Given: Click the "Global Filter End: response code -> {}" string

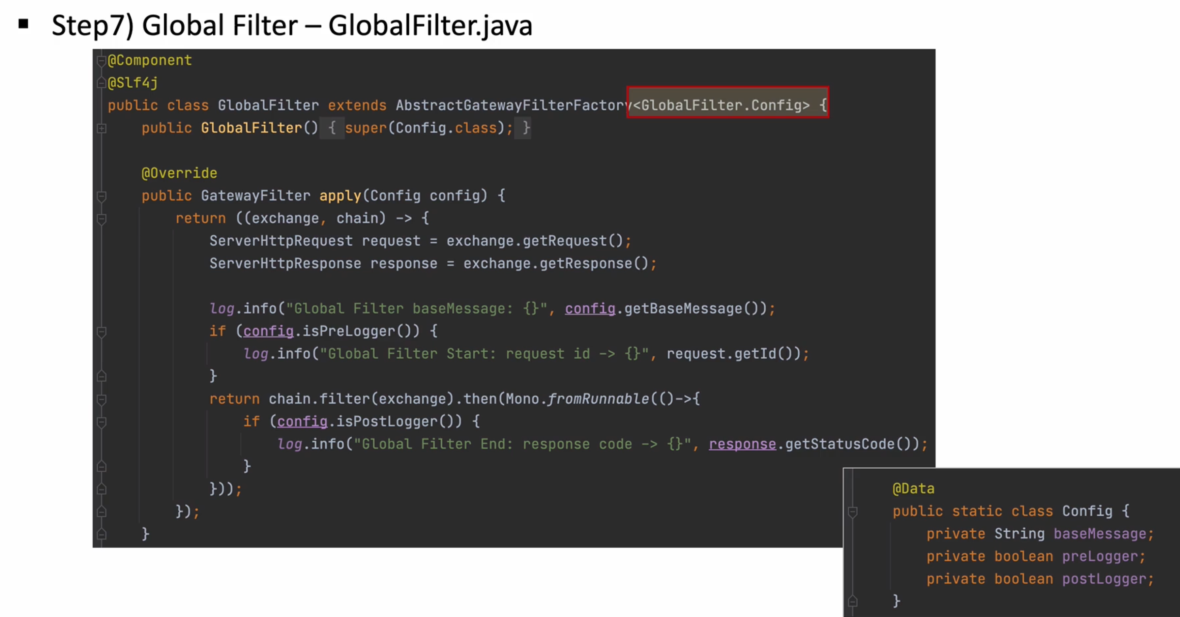Looking at the screenshot, I should 522,444.
